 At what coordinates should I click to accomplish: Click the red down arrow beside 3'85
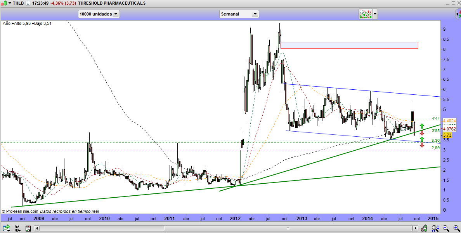422,133
